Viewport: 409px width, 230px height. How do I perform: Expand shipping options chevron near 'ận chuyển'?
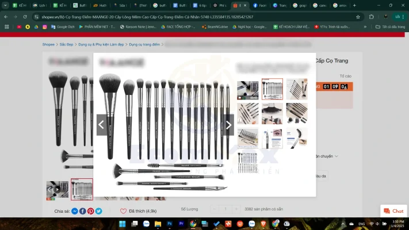tap(337, 156)
